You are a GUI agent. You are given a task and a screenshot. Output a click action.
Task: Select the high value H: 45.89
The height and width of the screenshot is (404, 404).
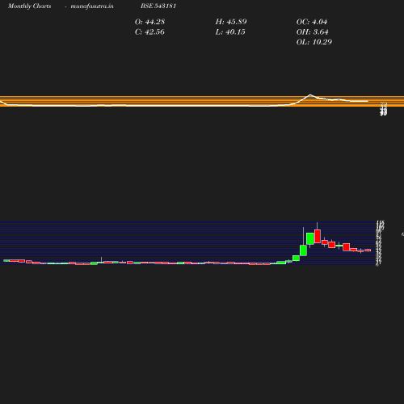coord(231,22)
